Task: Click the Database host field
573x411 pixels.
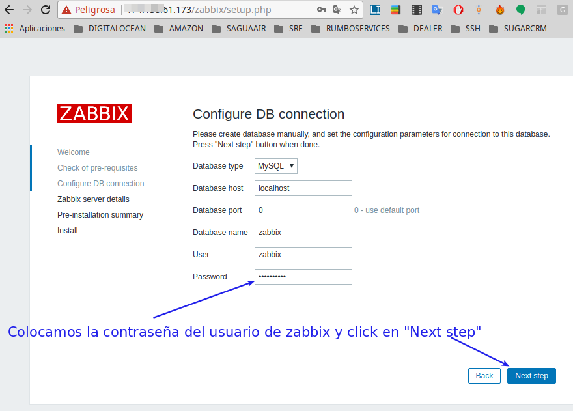Action: point(303,188)
